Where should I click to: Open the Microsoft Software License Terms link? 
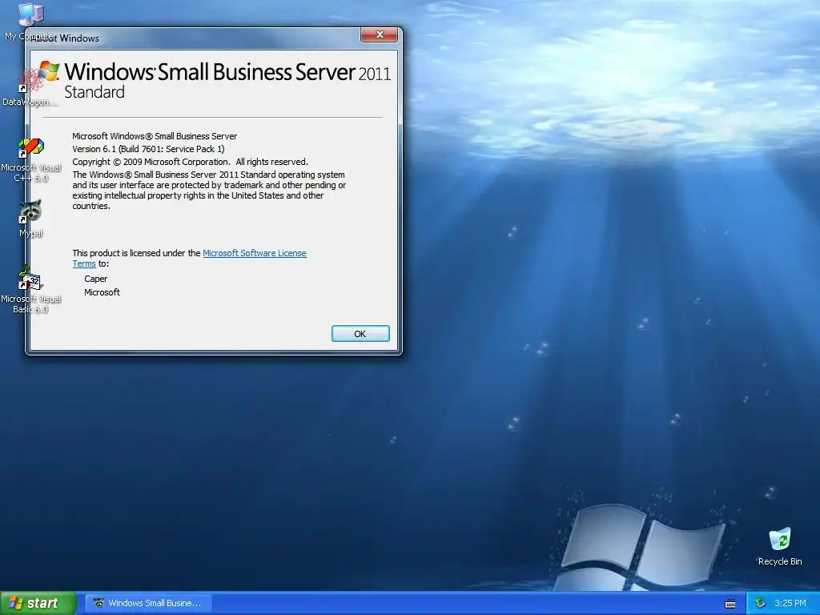coord(254,253)
